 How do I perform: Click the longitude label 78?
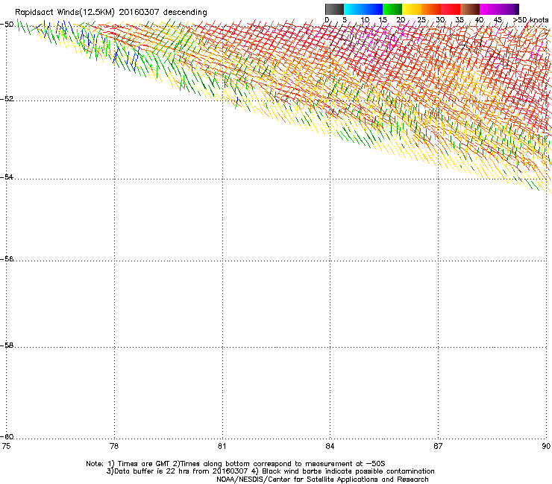114,446
